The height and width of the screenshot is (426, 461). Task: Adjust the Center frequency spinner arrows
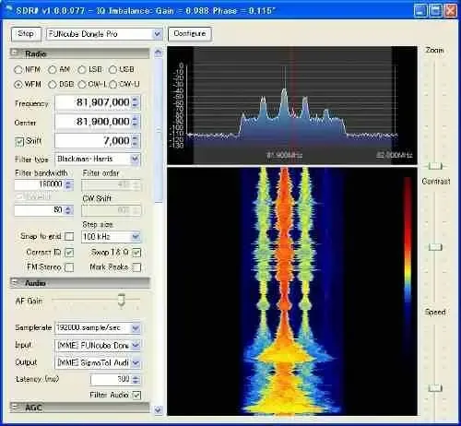tap(136, 122)
